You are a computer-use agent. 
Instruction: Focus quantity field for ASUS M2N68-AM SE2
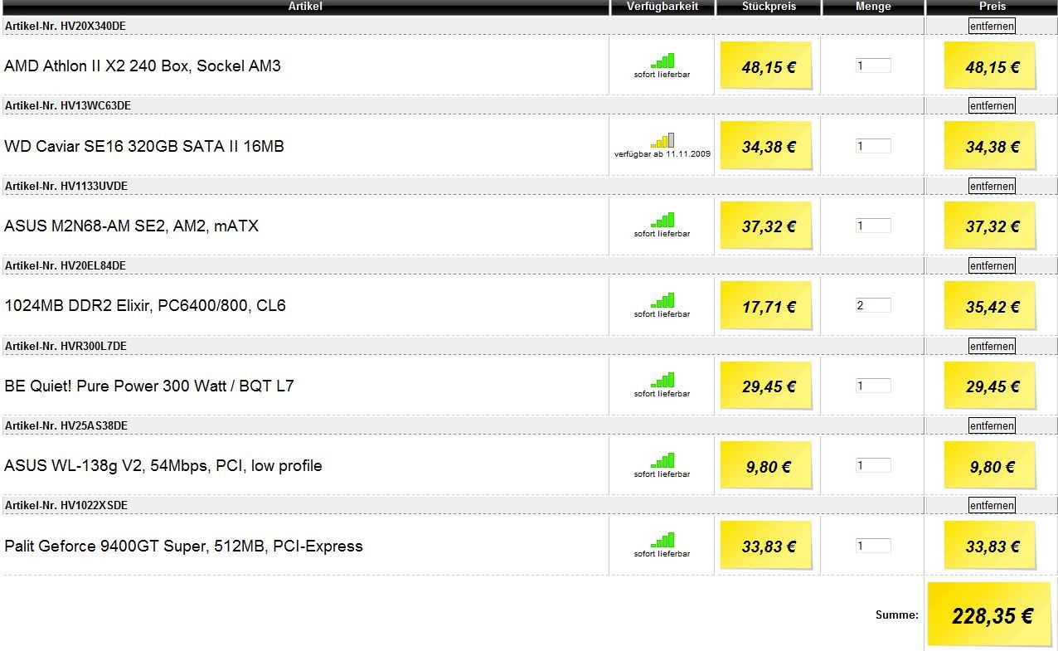coord(873,226)
